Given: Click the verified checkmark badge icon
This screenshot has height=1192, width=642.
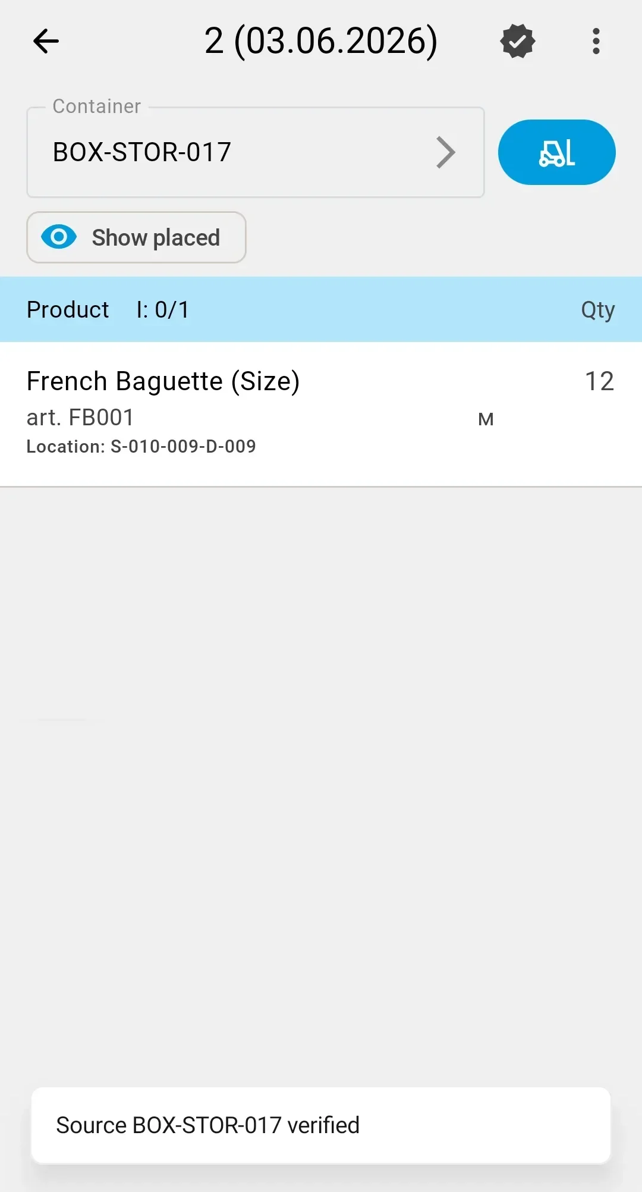Looking at the screenshot, I should click(518, 41).
